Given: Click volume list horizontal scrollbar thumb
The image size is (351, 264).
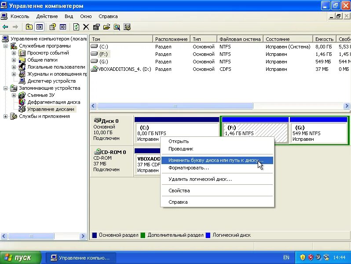Looking at the screenshot, I should pyautogui.click(x=175, y=106).
